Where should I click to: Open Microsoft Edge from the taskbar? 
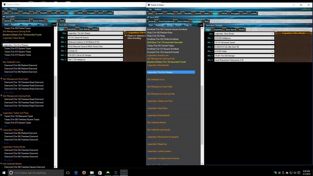[x=76, y=173]
